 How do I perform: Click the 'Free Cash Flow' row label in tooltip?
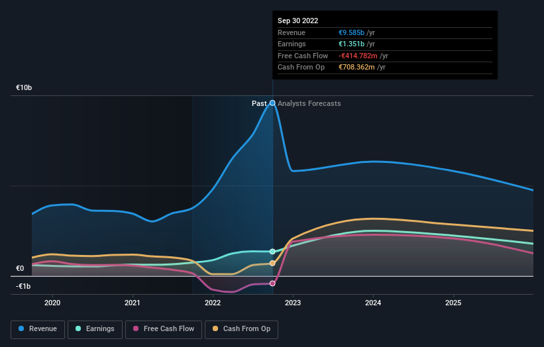(x=303, y=56)
